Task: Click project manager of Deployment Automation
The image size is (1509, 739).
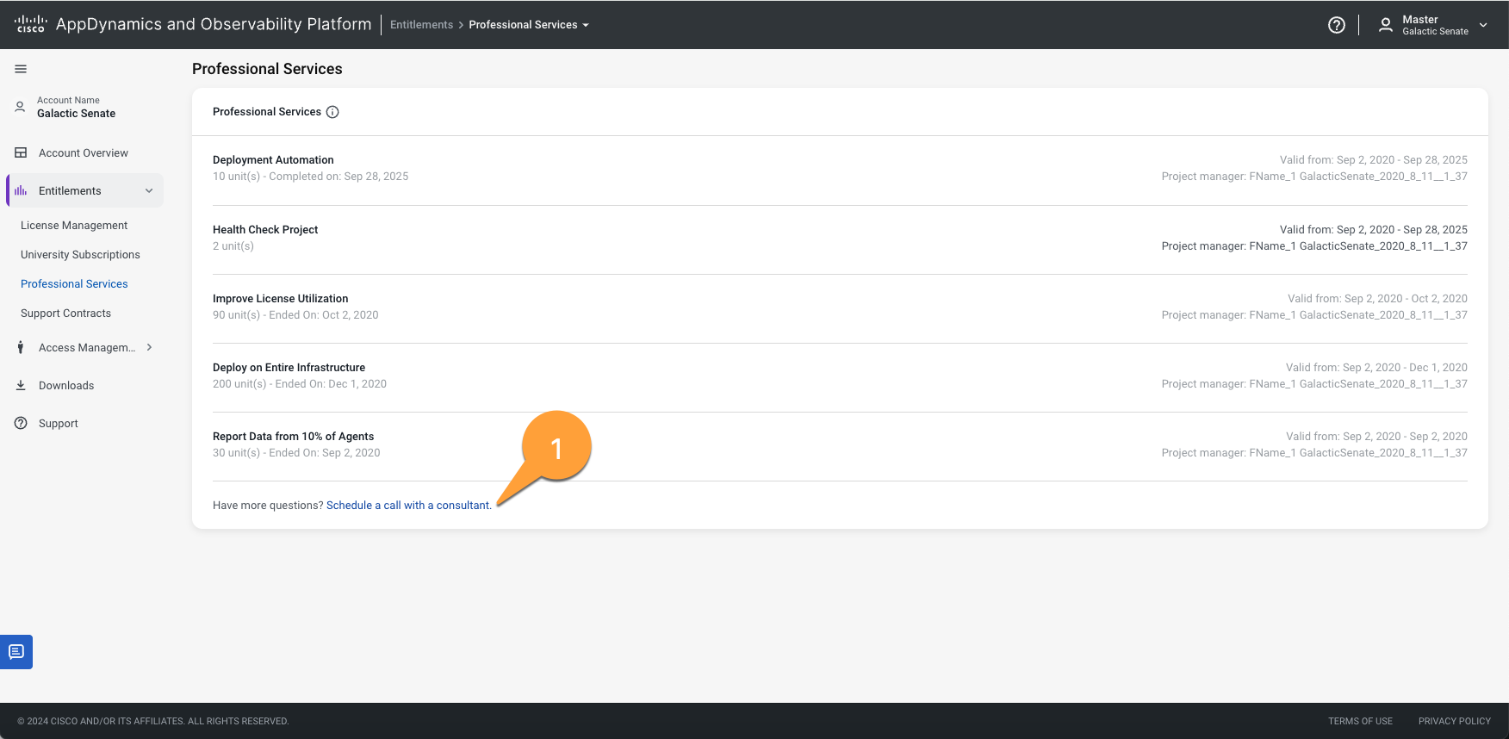Action: click(1314, 176)
